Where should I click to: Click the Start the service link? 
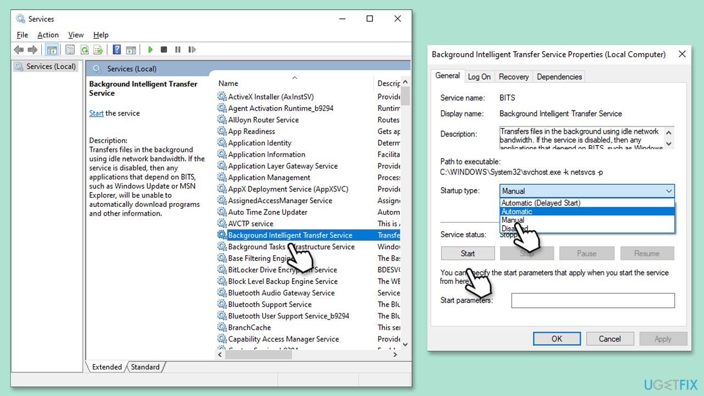96,113
